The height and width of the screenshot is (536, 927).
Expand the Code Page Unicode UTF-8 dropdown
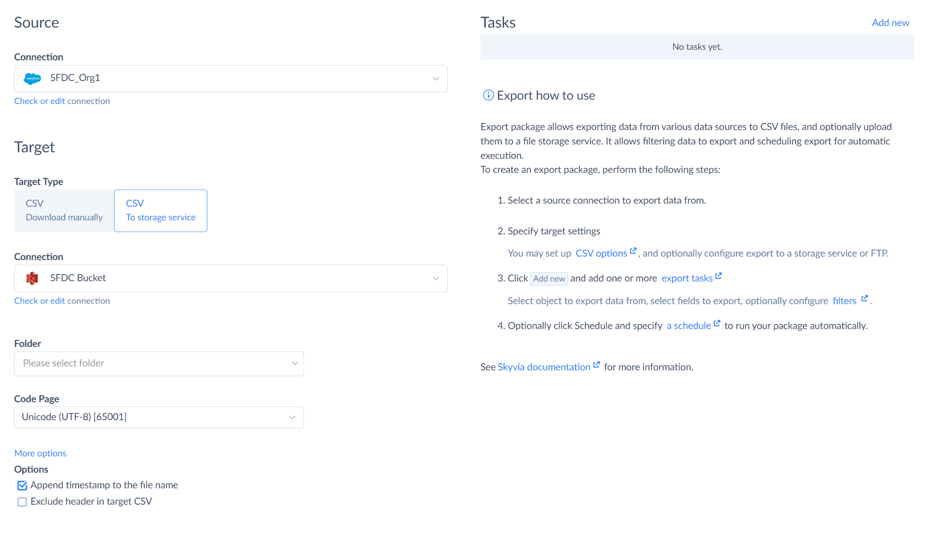[292, 417]
